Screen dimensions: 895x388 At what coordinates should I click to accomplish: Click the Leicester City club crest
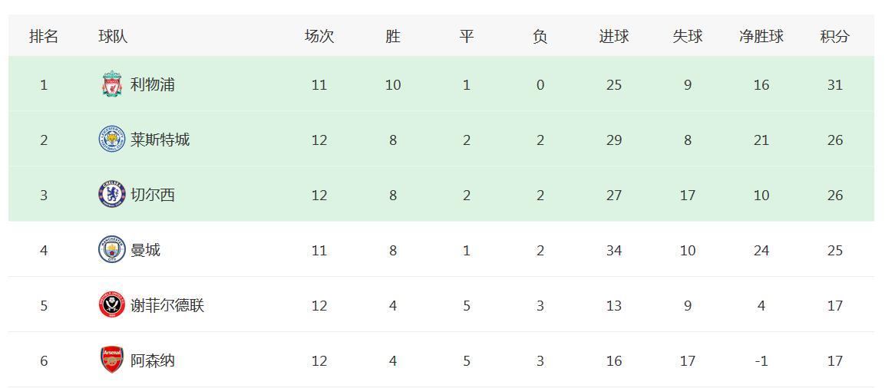(112, 140)
